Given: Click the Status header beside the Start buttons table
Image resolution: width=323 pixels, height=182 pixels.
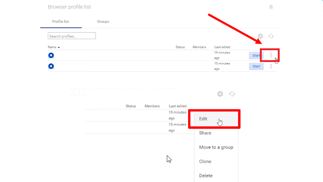Looking at the screenshot, I should (180, 47).
